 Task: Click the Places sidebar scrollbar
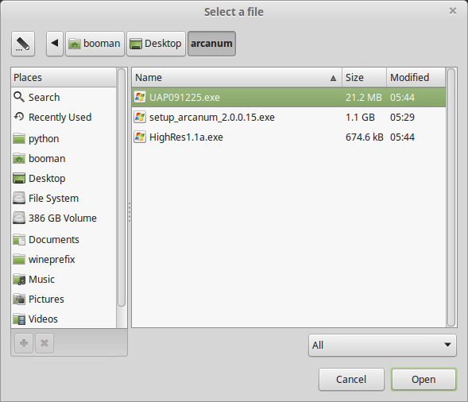[122, 187]
